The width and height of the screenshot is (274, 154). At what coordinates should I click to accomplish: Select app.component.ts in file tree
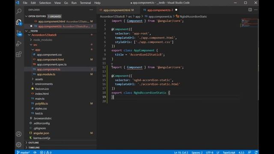(x=48, y=69)
